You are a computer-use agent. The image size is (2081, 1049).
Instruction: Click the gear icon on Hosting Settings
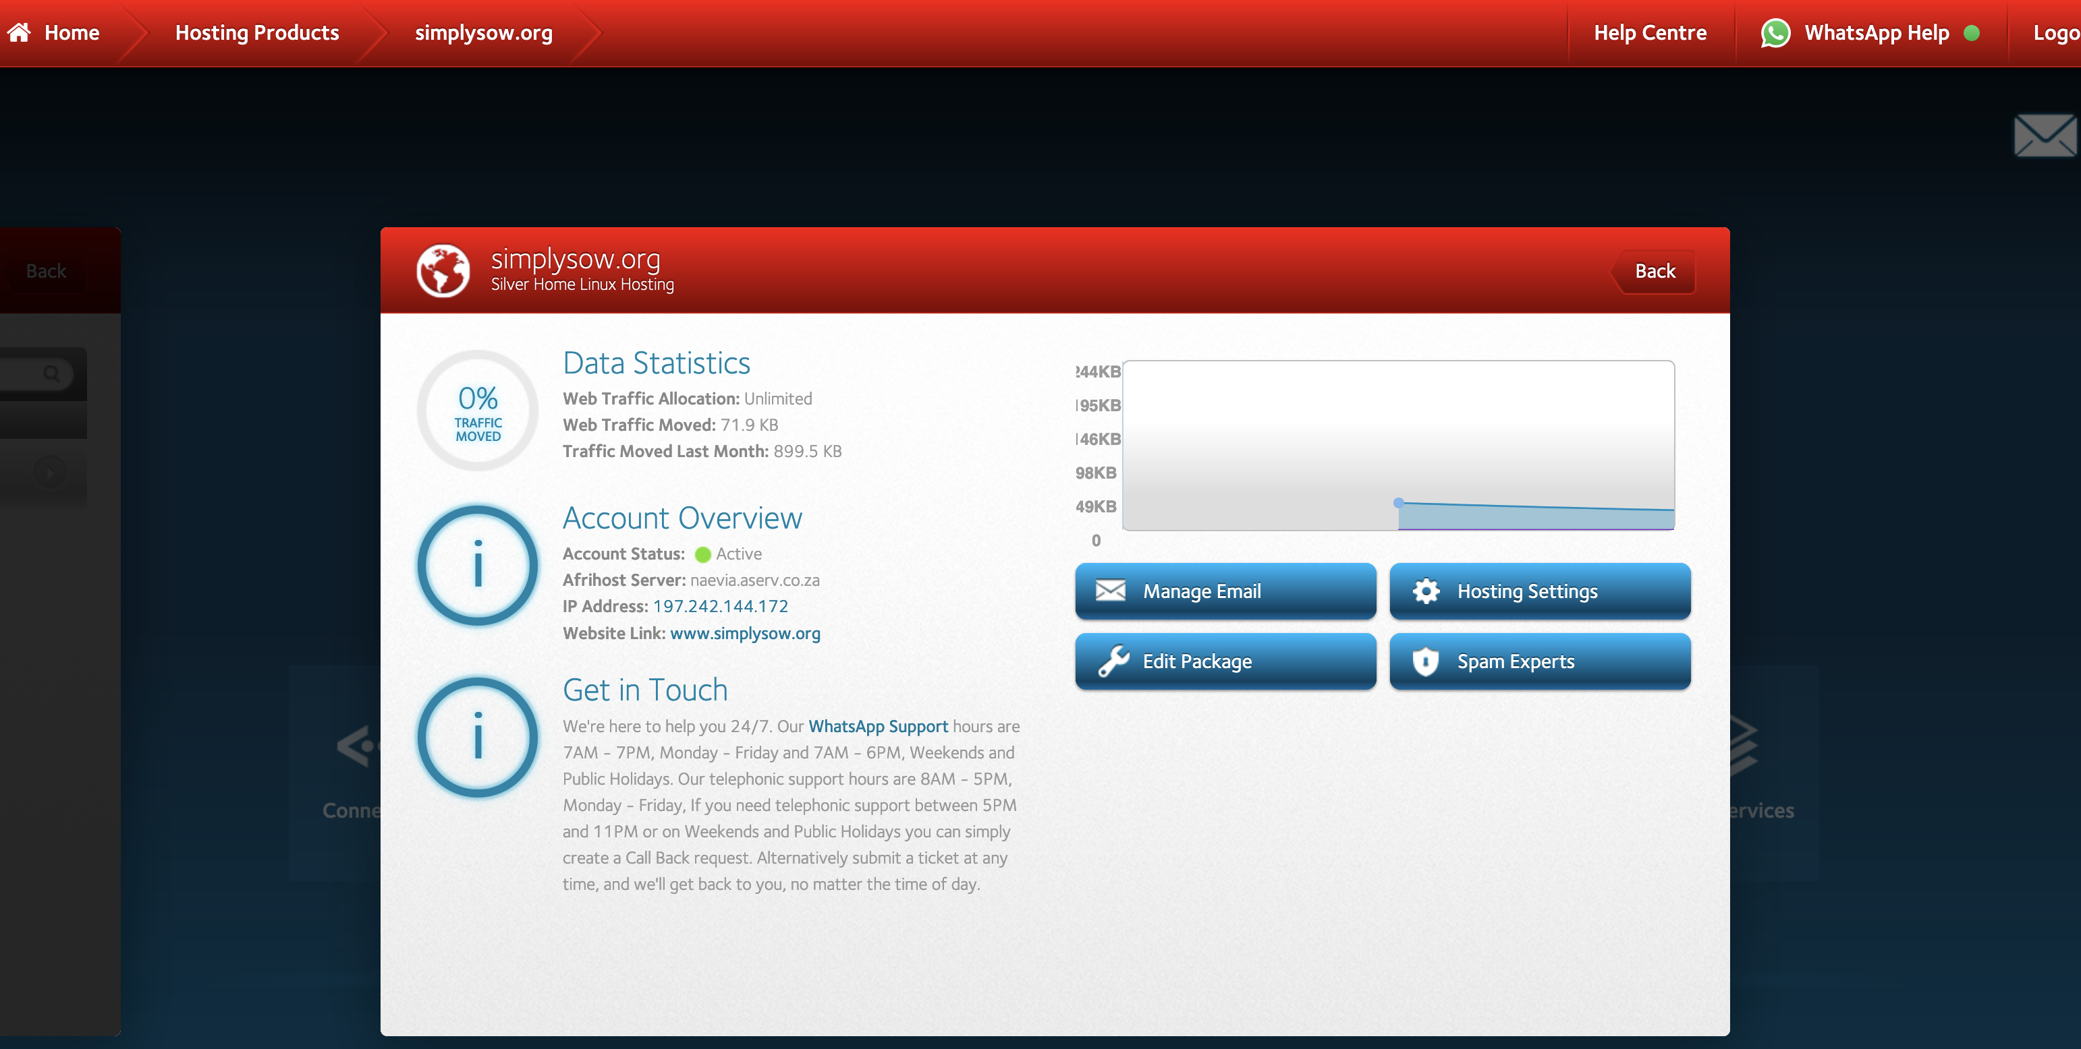[x=1426, y=591]
